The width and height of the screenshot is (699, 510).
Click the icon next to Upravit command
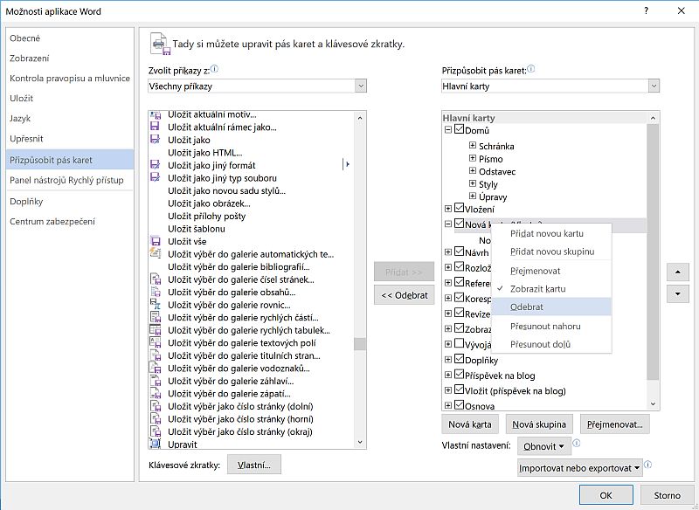pyautogui.click(x=156, y=444)
